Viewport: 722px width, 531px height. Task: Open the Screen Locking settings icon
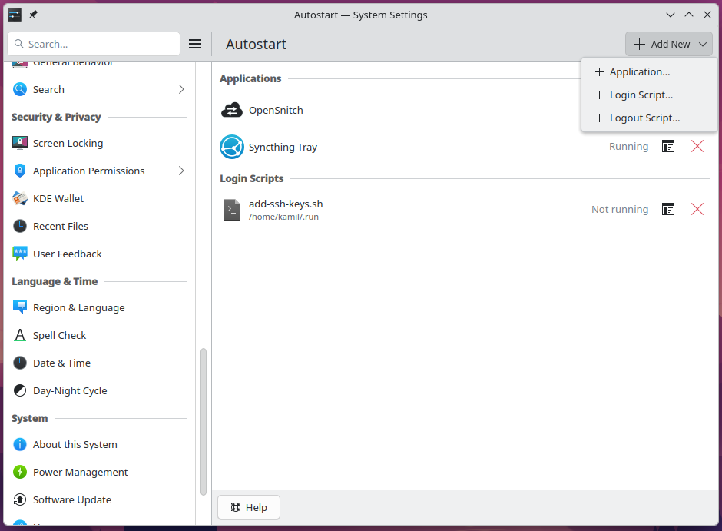pyautogui.click(x=19, y=143)
